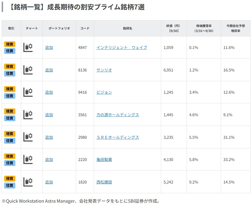Add 西松建設 to portfolio with 追加
The image size is (252, 206).
[49, 182]
